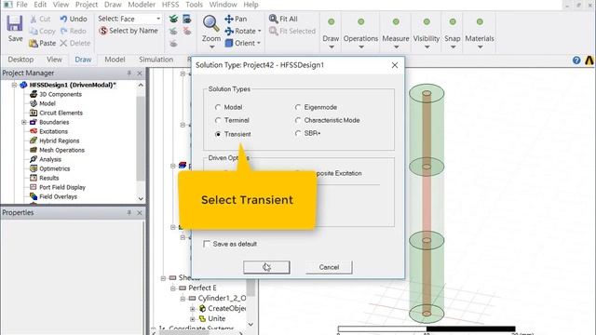Click Project Manager scrollbar down arrow
The image size is (596, 335).
(141, 198)
